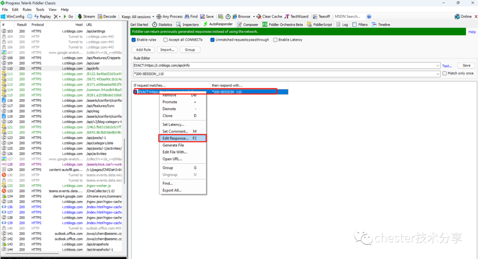478x259 pixels.
Task: Open the TextWizard tool
Action: (x=297, y=16)
